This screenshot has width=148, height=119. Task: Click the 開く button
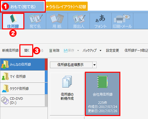pos(27,51)
